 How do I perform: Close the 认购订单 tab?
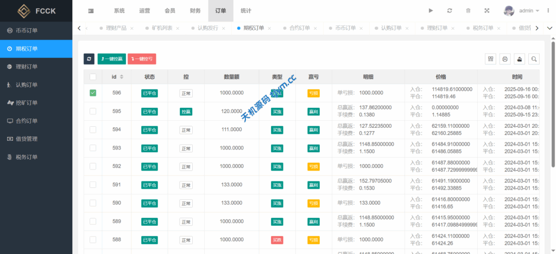(407, 28)
